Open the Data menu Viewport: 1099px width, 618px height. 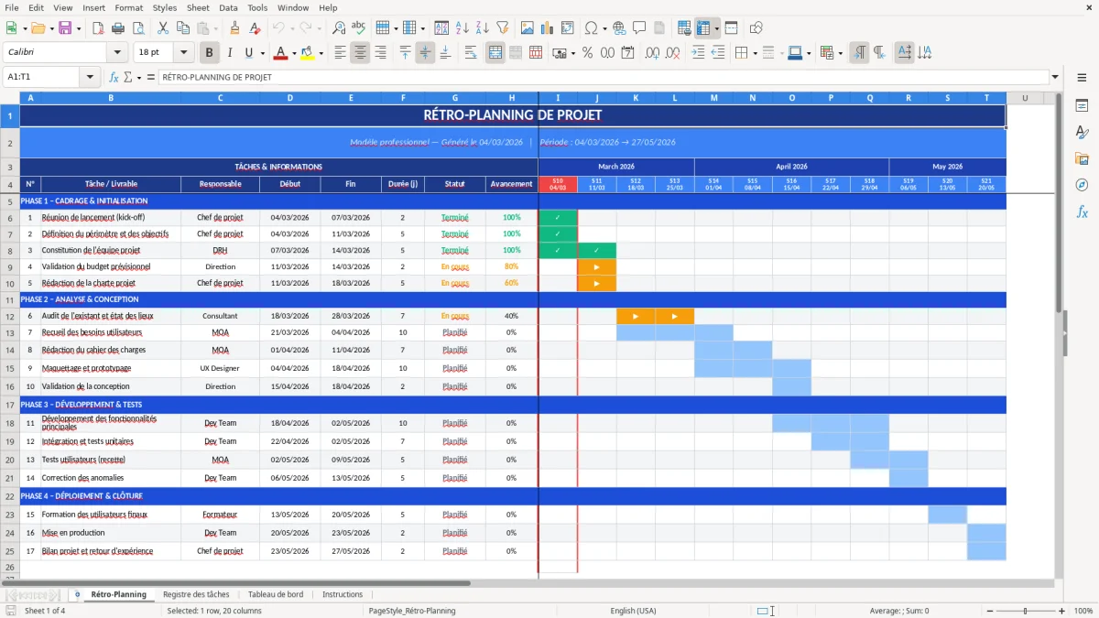(228, 7)
